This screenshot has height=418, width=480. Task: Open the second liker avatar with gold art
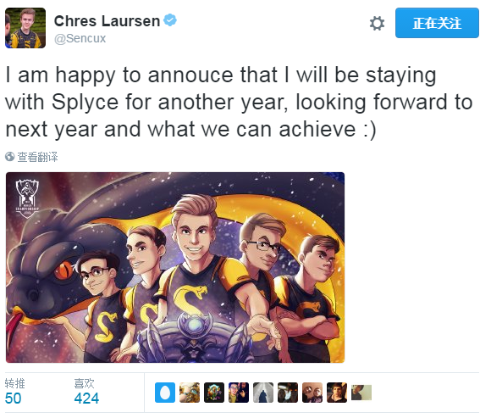point(190,393)
